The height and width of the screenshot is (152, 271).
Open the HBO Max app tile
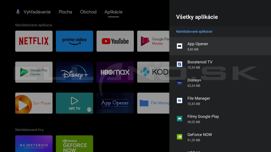pos(115,72)
